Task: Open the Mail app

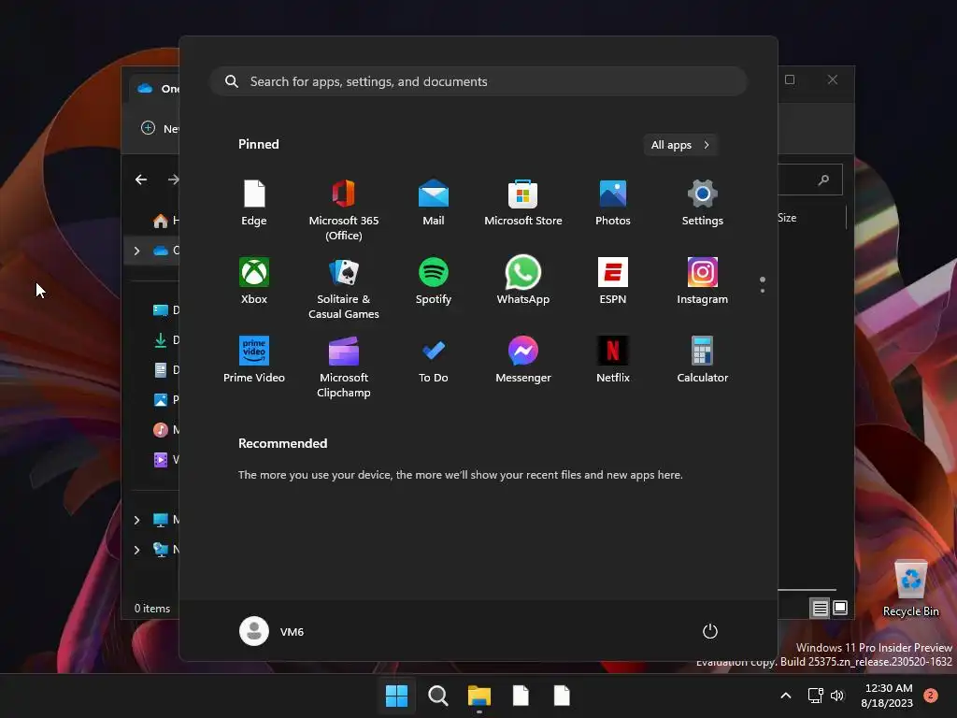Action: 434,203
